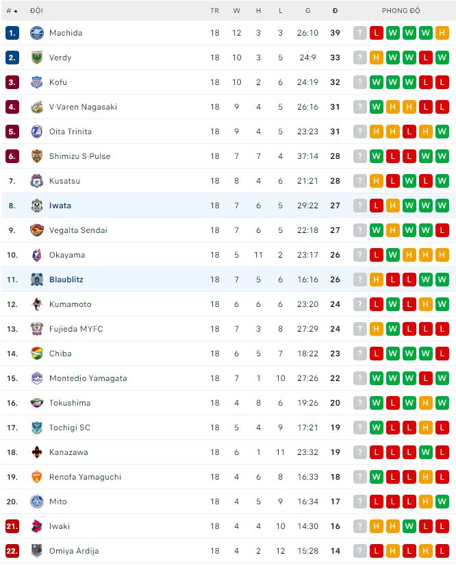This screenshot has height=566, width=456.
Task: Click Omiya Ardija's last red L badge
Action: point(442,551)
